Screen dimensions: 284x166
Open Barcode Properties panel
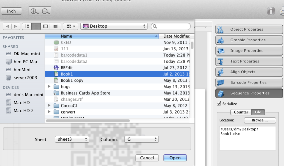click(x=249, y=83)
